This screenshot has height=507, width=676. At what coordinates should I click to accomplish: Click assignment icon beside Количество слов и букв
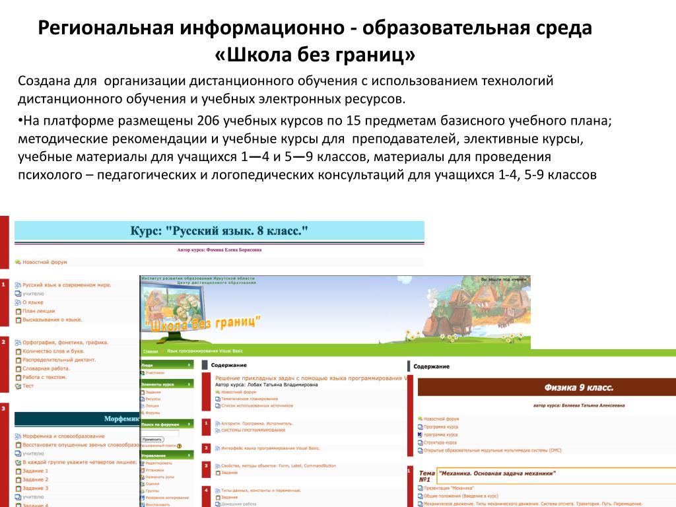18,351
